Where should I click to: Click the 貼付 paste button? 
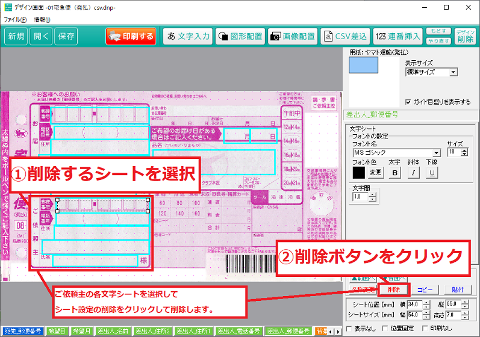click(458, 289)
